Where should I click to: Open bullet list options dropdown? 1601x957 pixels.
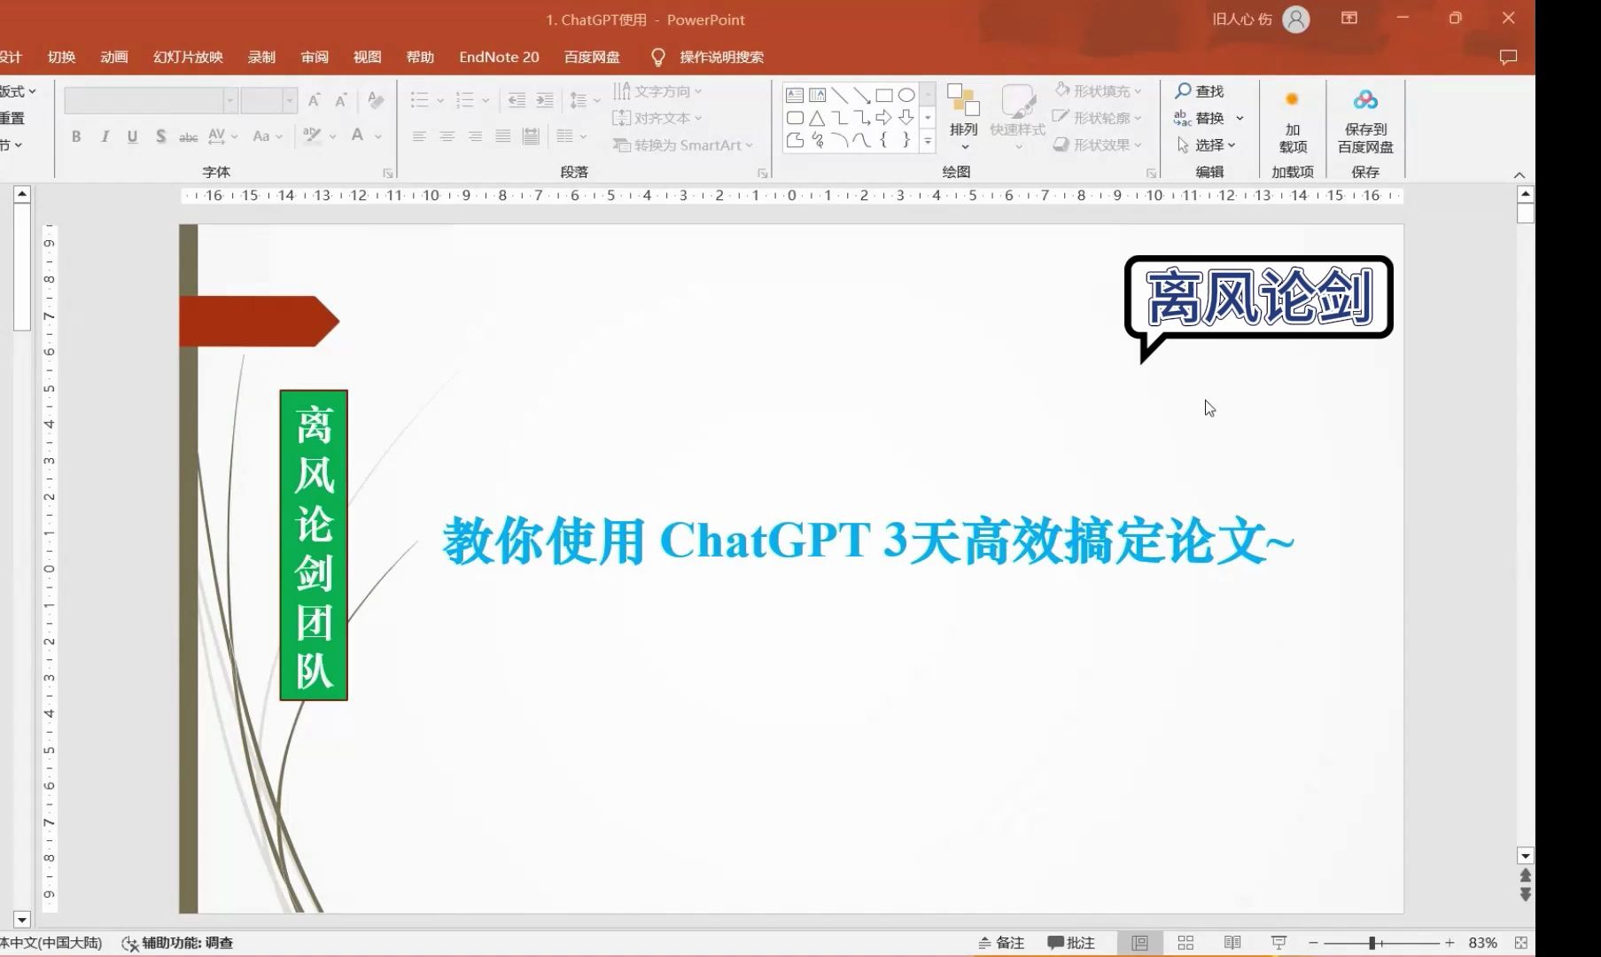tap(440, 101)
